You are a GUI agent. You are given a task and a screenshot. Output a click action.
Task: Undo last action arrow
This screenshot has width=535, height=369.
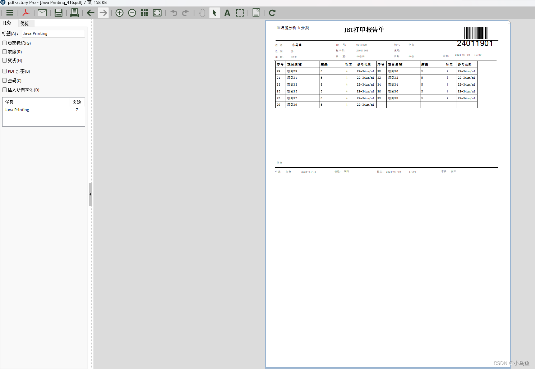(174, 13)
